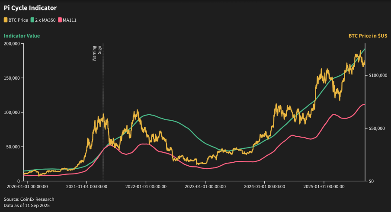Click the 200,000 left axis tick label
This screenshot has width=391, height=212.
[12, 44]
